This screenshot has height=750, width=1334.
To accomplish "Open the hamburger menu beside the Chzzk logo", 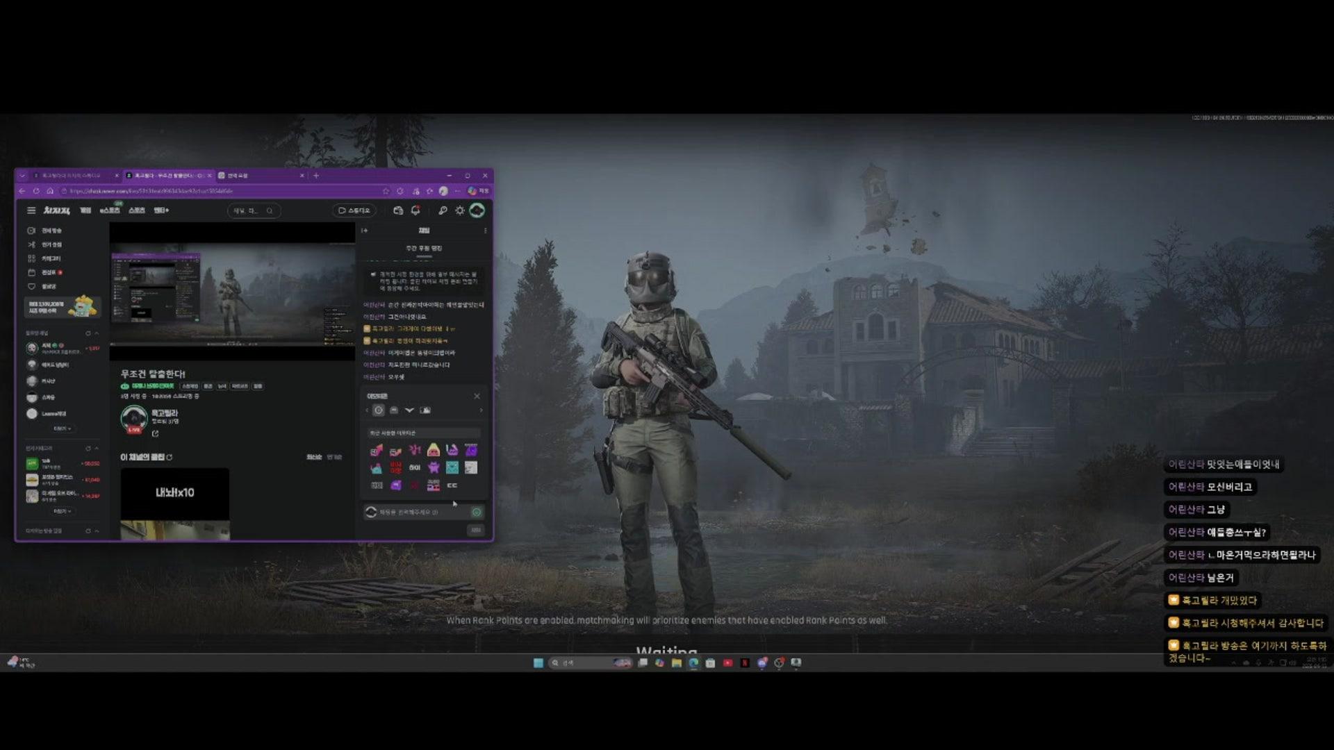I will [31, 210].
